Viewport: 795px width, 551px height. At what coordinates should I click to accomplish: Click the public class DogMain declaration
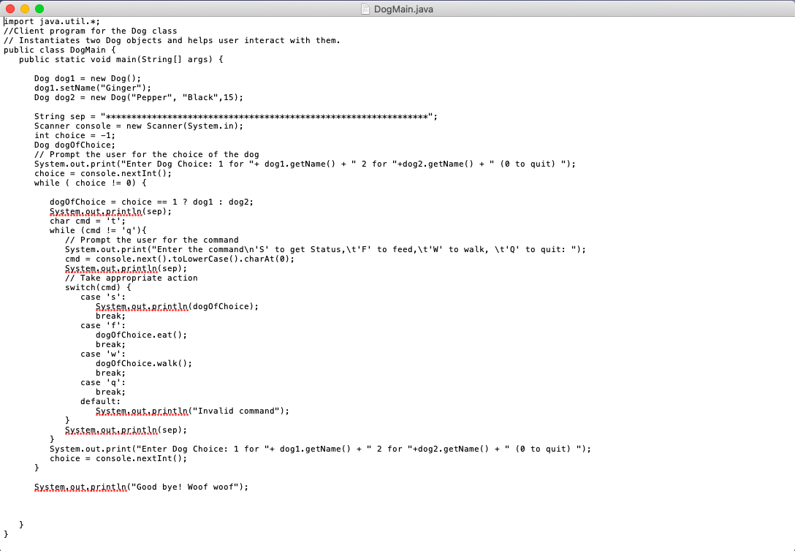tap(58, 50)
